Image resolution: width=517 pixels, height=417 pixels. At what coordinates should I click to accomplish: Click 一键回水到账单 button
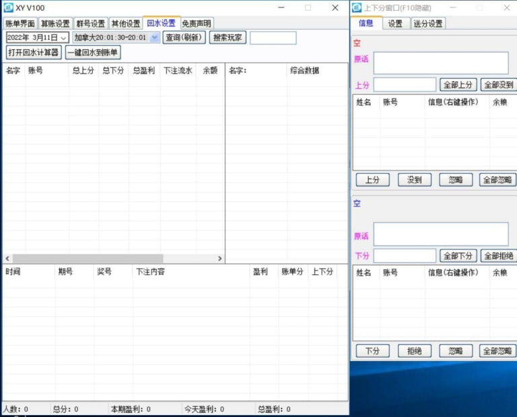(x=93, y=53)
